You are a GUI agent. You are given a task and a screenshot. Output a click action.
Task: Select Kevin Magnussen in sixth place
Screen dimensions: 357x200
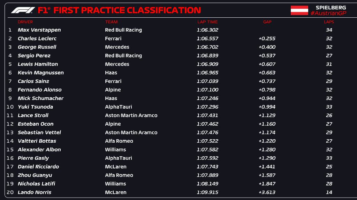(40, 73)
